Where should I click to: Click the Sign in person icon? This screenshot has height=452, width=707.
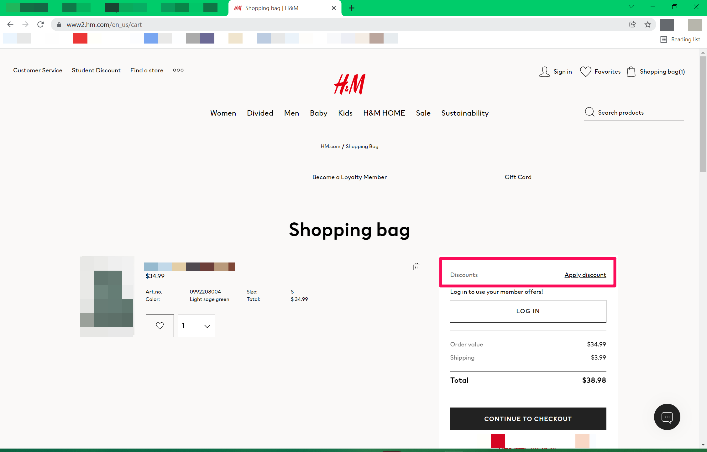tap(545, 72)
